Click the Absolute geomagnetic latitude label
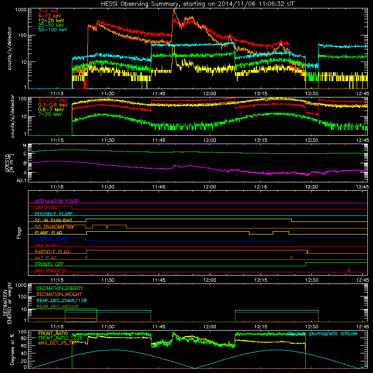 [322, 333]
